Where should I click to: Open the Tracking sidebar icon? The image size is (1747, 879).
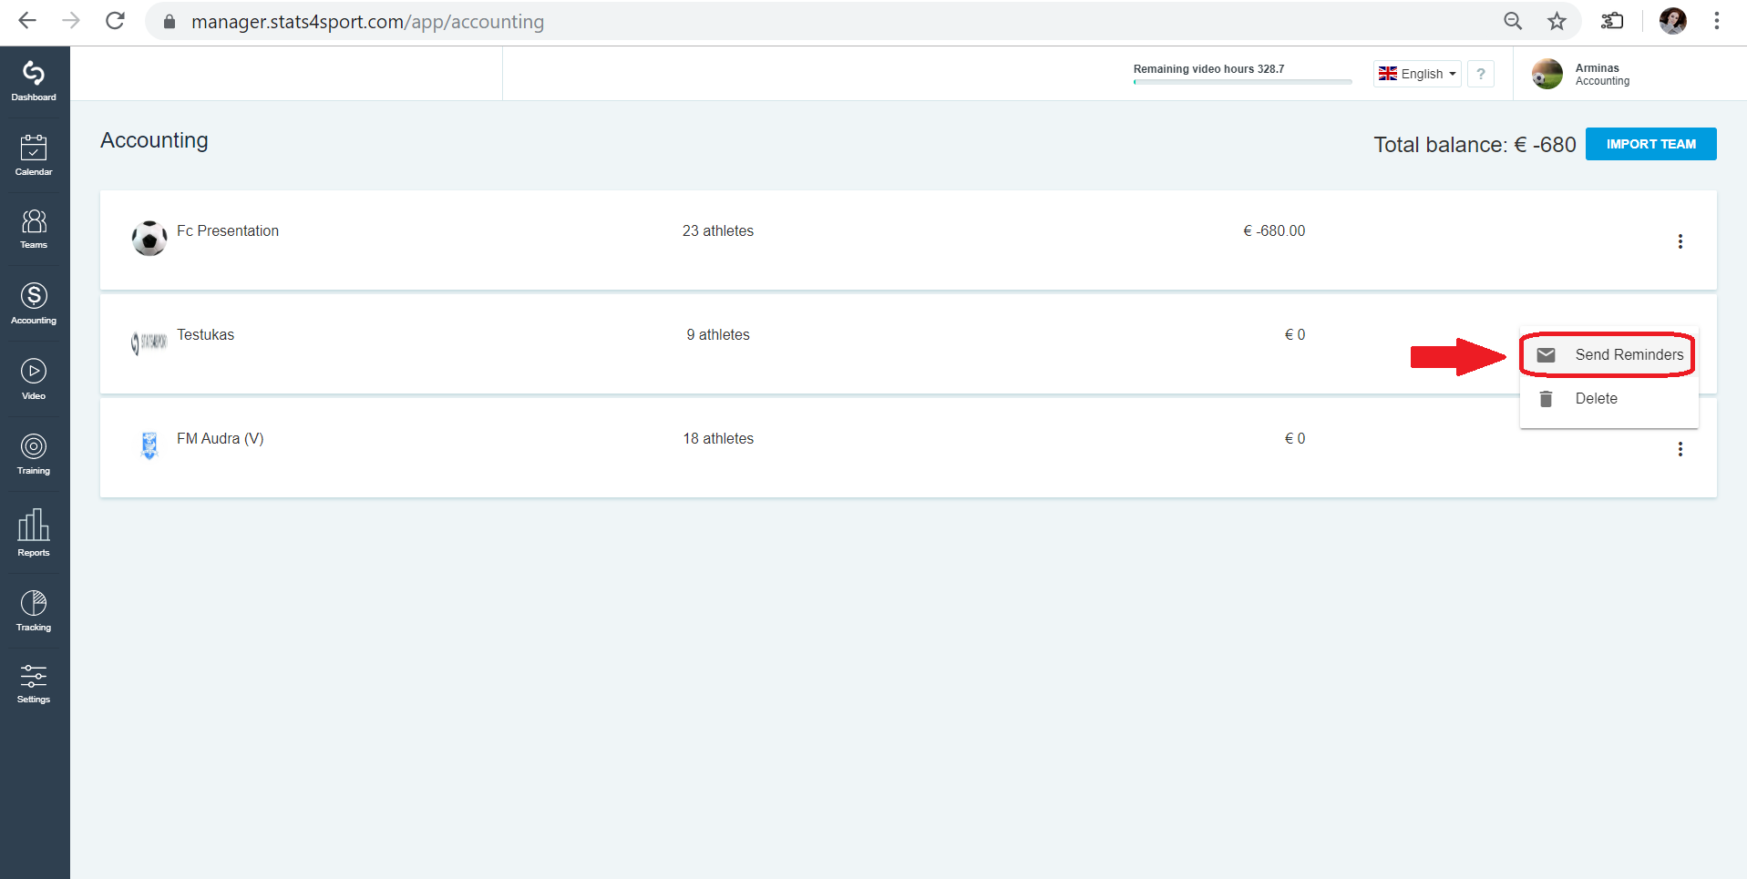(34, 610)
